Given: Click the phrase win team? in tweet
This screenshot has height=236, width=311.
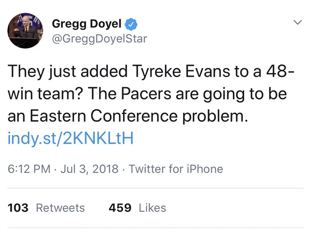Looking at the screenshot, I should [x=45, y=94].
